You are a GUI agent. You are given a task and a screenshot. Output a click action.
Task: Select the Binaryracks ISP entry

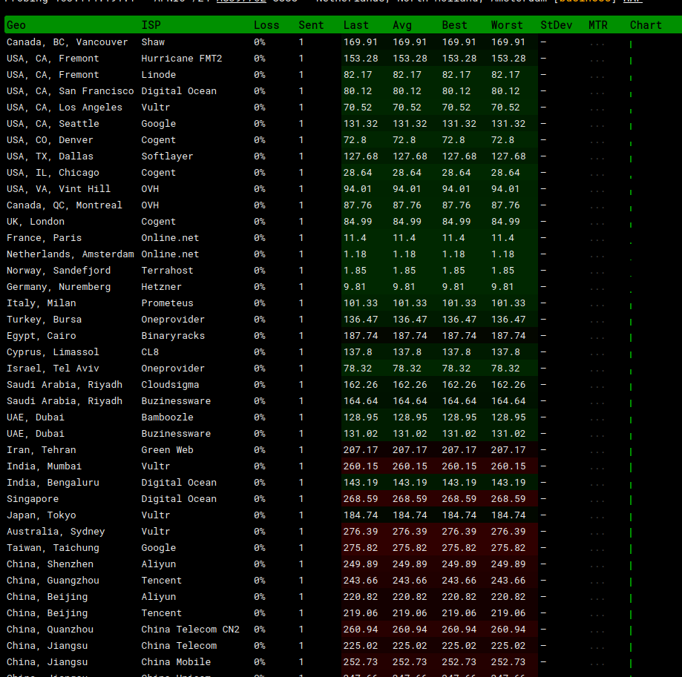[x=173, y=336]
